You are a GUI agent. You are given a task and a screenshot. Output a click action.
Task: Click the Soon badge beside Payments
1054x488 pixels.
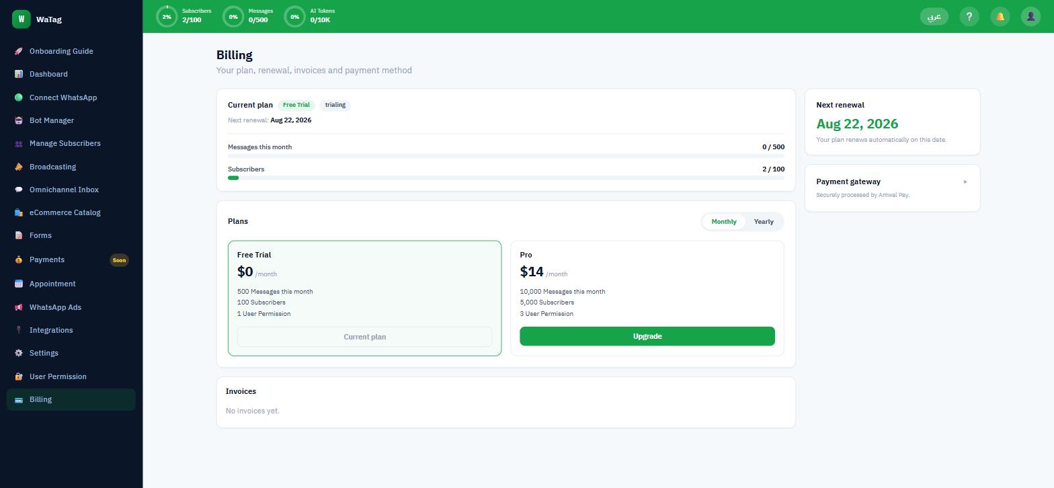coord(119,260)
